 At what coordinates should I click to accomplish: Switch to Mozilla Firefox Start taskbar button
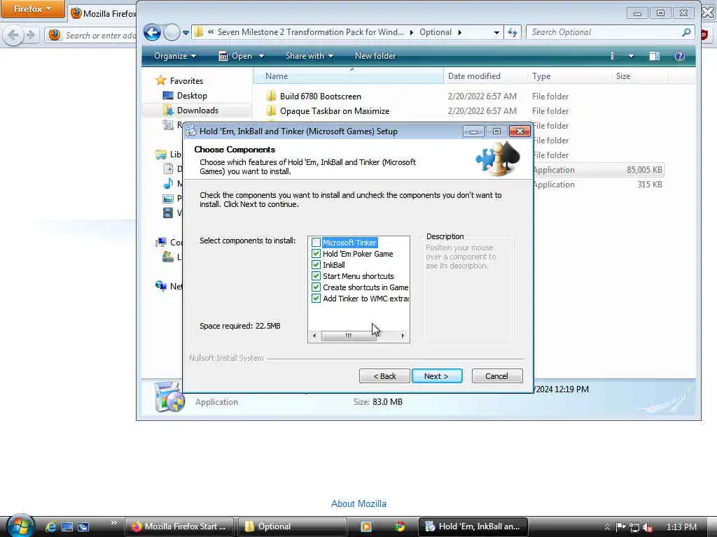179,527
